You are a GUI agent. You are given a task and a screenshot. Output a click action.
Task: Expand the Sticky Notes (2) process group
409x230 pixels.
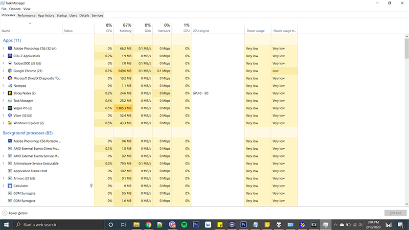(x=4, y=93)
